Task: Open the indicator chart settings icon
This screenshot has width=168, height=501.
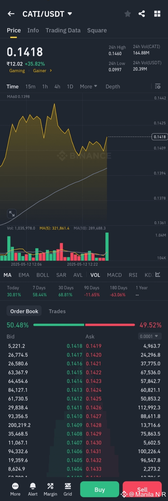Action: pos(158,275)
